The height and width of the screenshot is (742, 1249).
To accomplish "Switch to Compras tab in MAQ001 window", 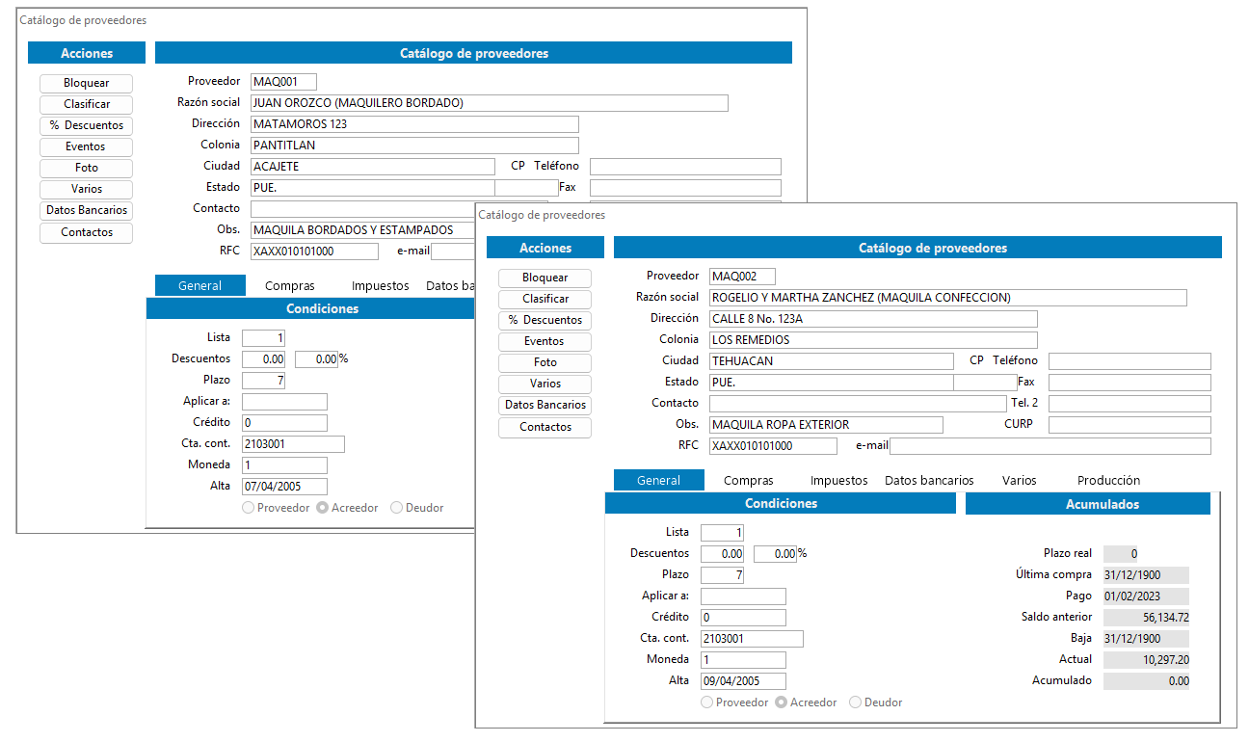I will (x=289, y=285).
